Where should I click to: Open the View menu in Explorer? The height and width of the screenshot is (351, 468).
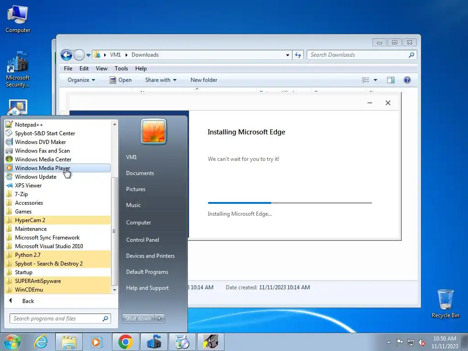pos(101,69)
